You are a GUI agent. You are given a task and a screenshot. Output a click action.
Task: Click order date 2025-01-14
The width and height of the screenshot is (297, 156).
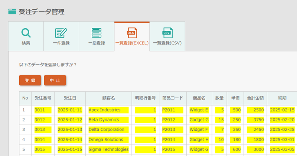tap(70, 140)
